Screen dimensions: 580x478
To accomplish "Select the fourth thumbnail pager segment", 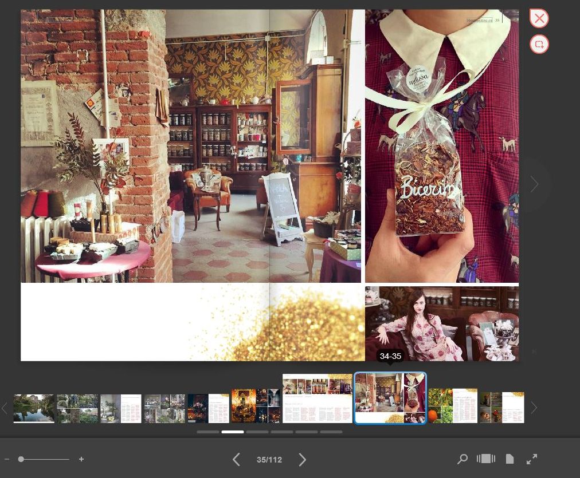I will (x=282, y=432).
